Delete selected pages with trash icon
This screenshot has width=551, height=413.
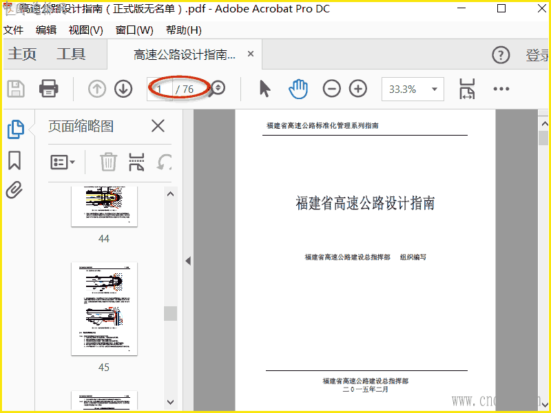tap(108, 162)
